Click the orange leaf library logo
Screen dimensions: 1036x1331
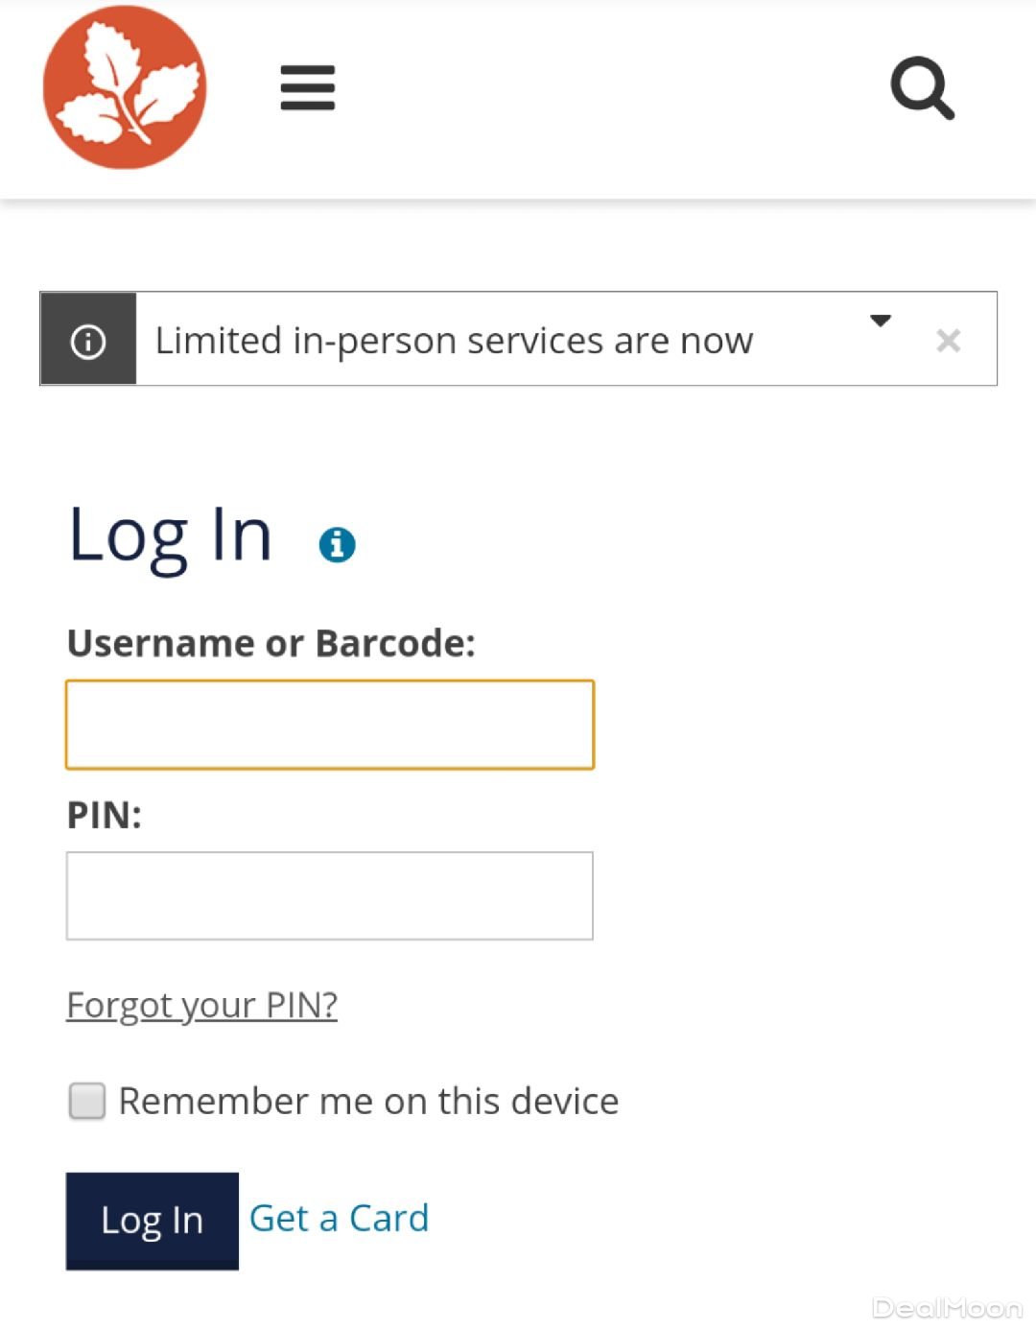pyautogui.click(x=125, y=87)
